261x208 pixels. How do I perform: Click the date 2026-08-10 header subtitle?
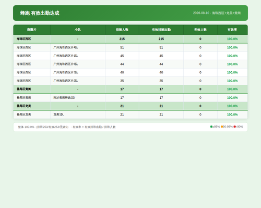point(217,13)
